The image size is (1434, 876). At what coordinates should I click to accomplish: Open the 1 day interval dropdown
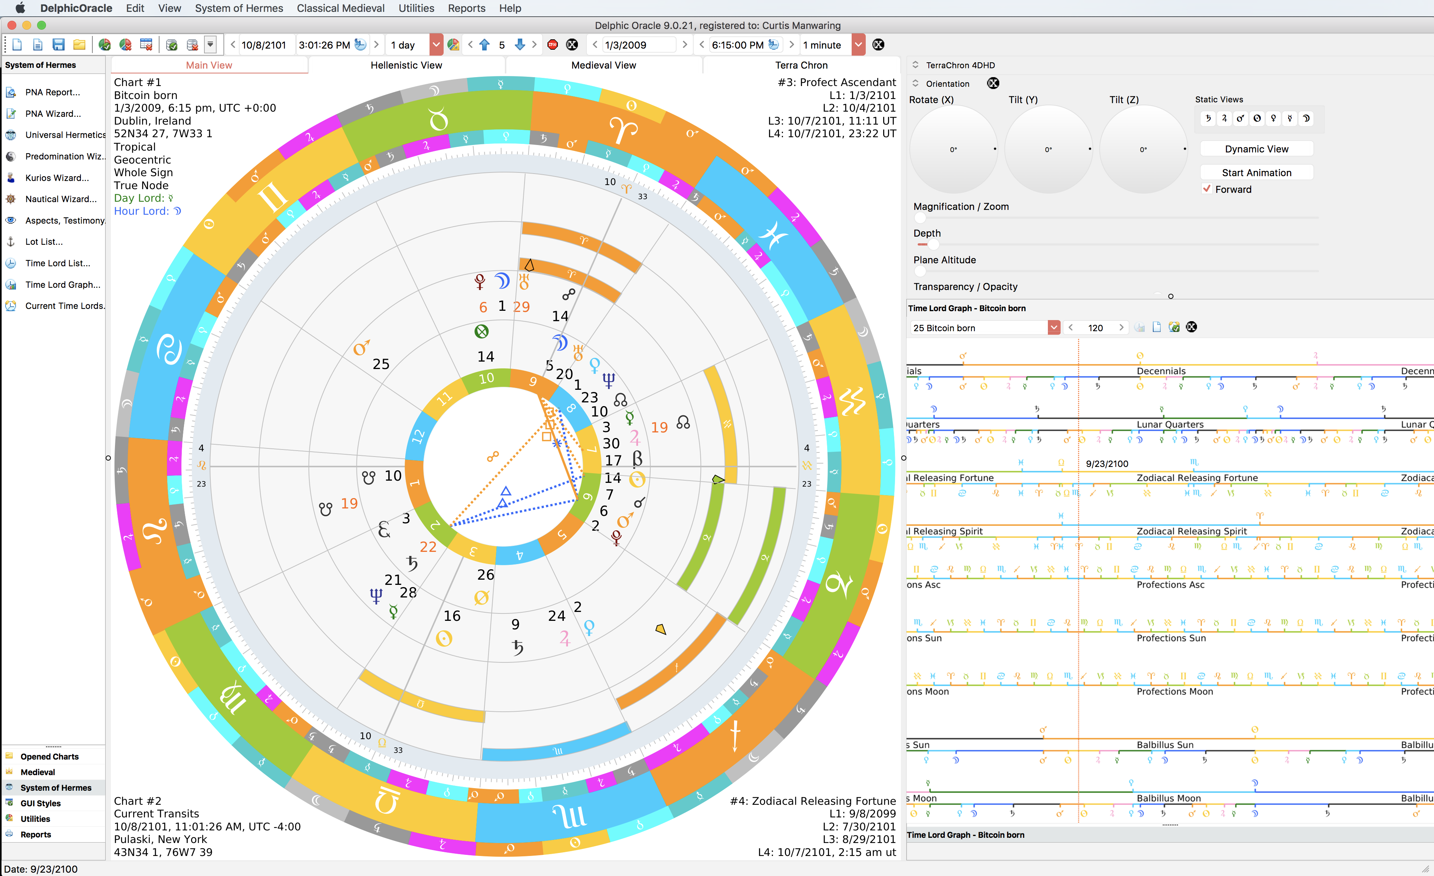tap(436, 45)
